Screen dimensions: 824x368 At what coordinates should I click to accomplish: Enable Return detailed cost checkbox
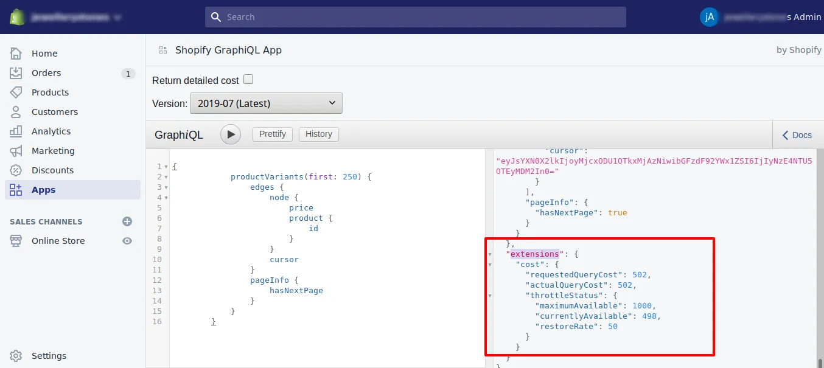coord(248,79)
